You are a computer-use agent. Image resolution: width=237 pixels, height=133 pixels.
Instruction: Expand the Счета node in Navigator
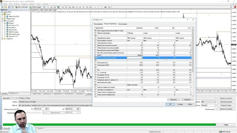[3, 14]
